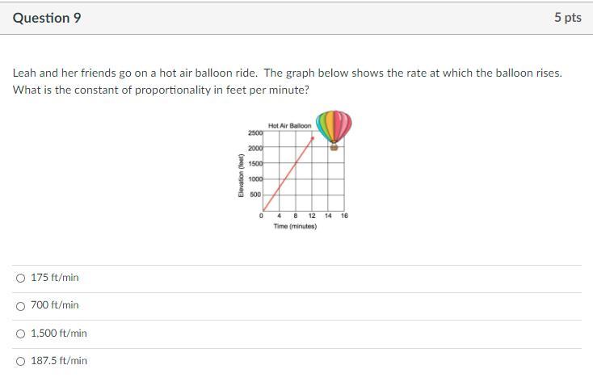Pick the 1,500 ft/min radio button
Image resolution: width=593 pixels, height=386 pixels.
21,334
